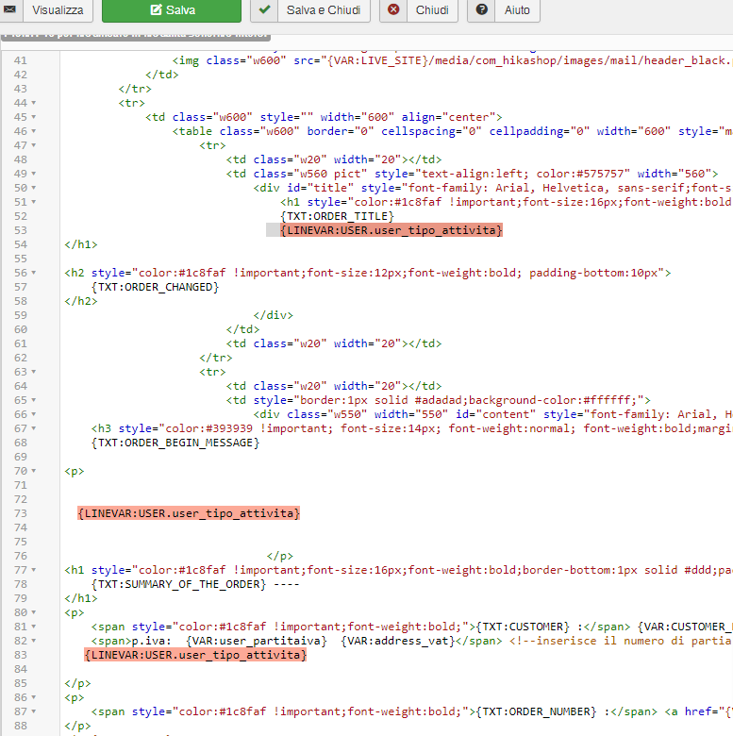733x736 pixels.
Task: Fold the h1 summary block at line 77
Action: point(34,570)
